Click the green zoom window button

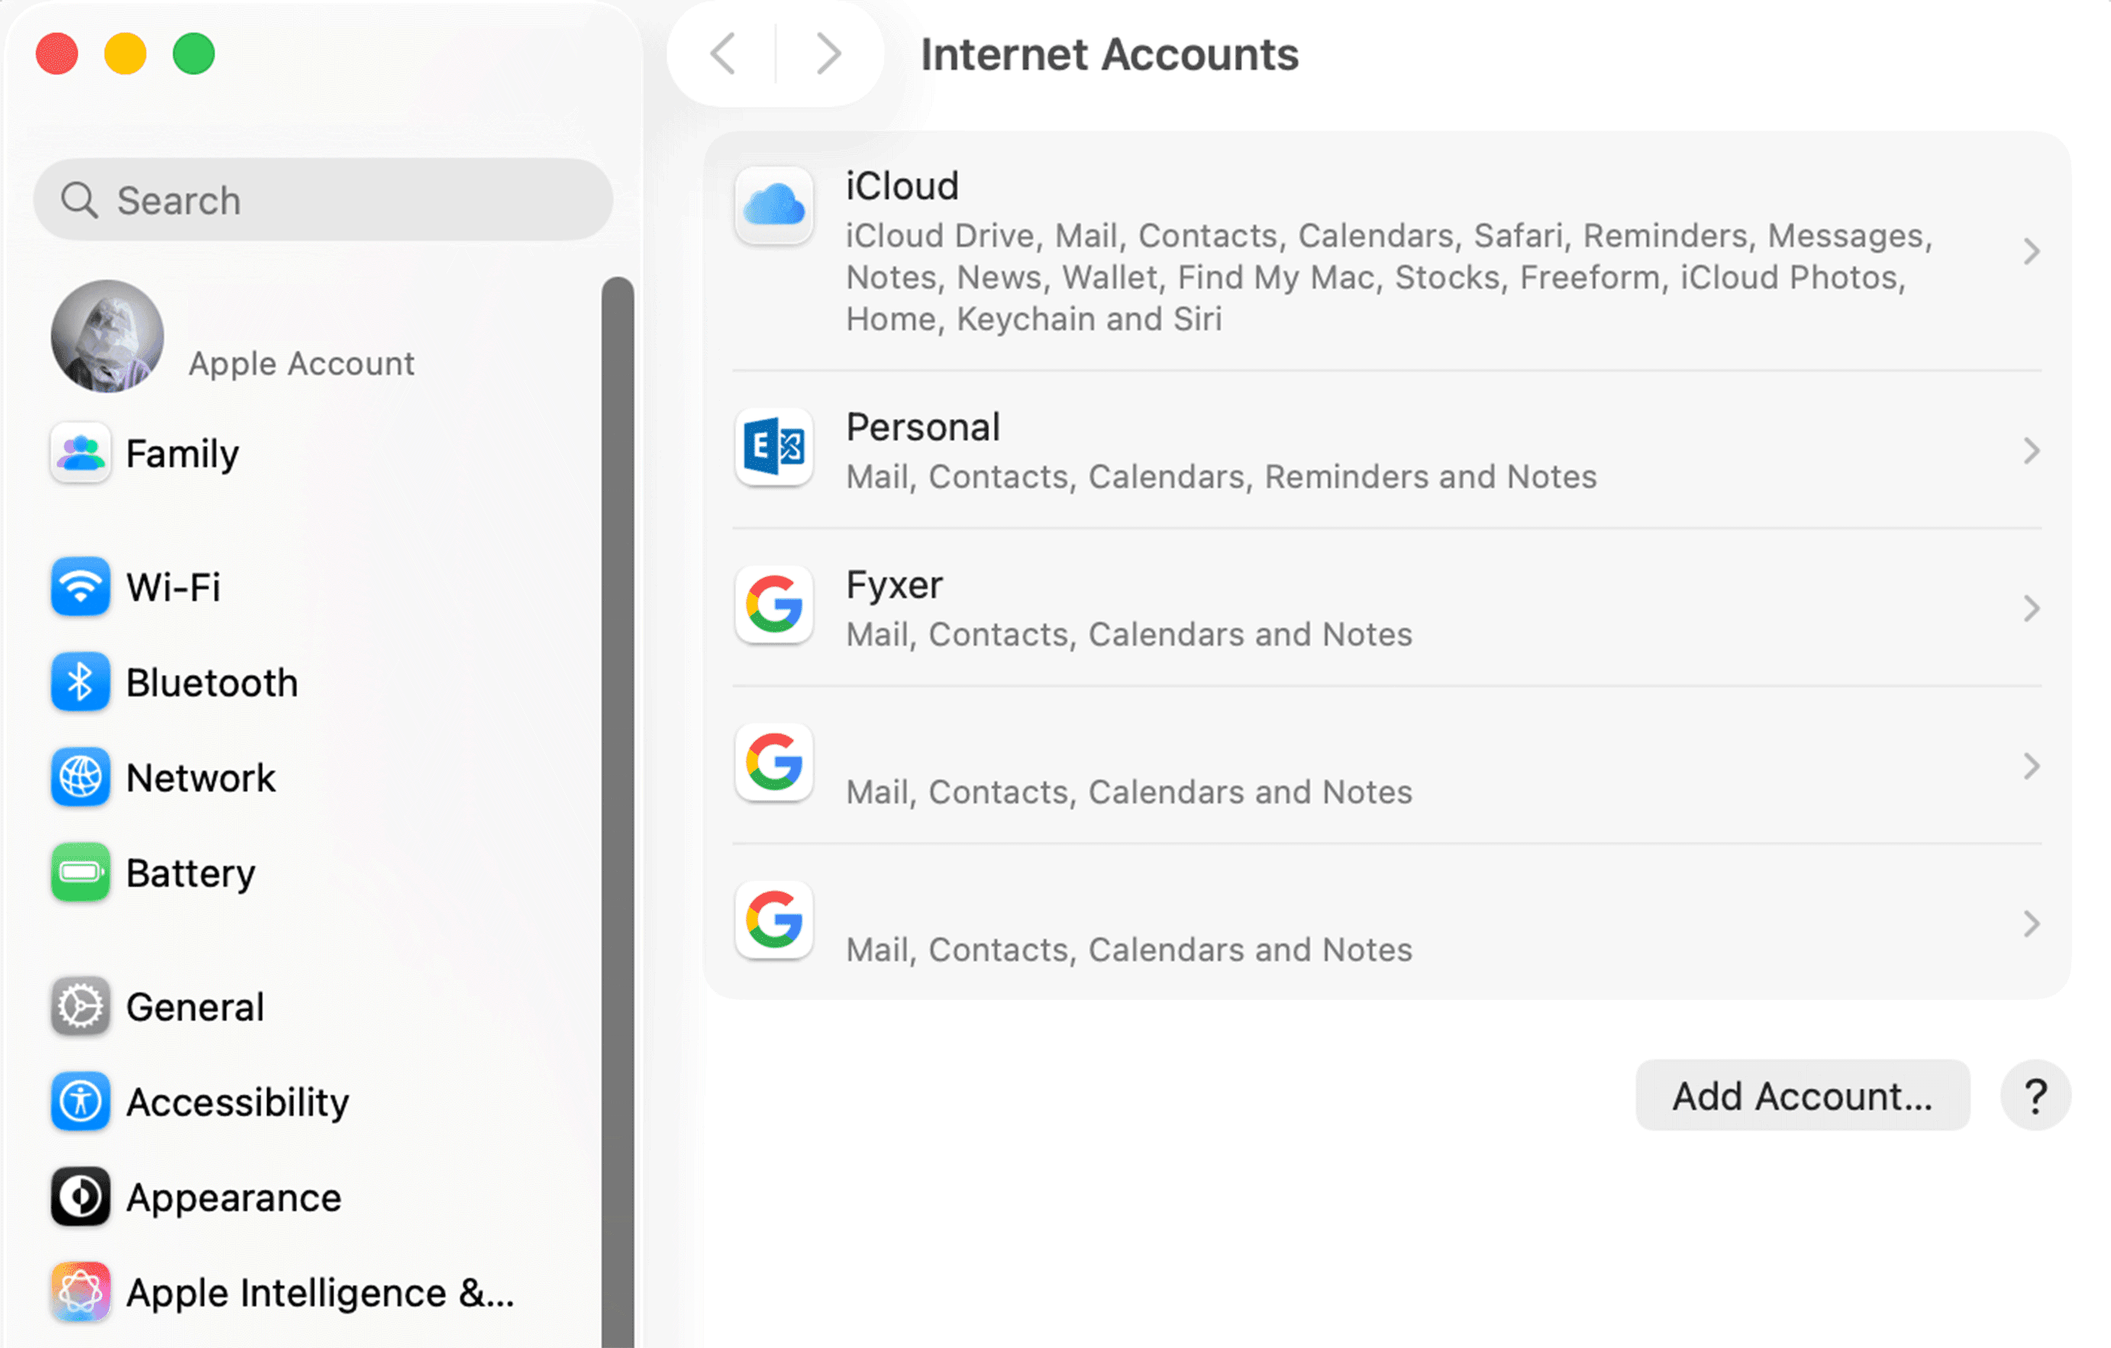(194, 53)
